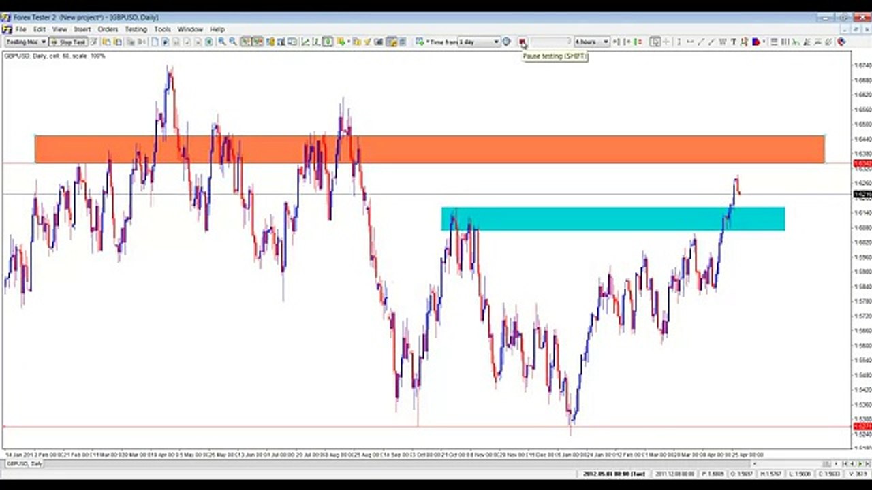The height and width of the screenshot is (490, 872).
Task: Select the red and blue shapes tool
Action: pyautogui.click(x=756, y=42)
